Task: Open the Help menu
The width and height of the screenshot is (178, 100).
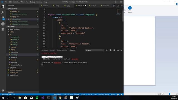Action: [46, 2]
